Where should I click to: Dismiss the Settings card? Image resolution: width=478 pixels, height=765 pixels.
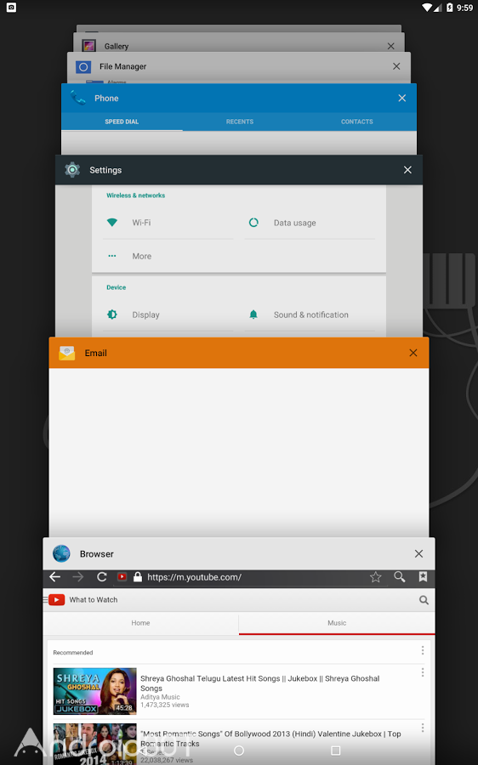[x=407, y=170]
